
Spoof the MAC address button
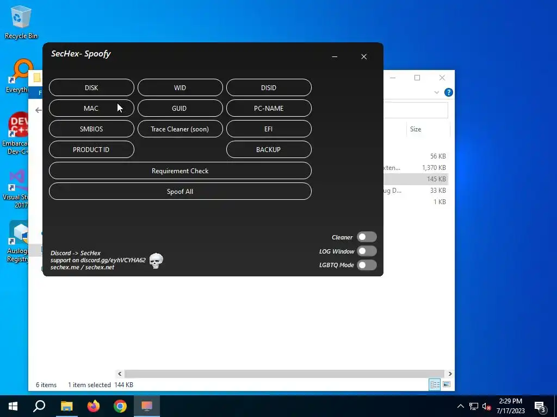(91, 108)
